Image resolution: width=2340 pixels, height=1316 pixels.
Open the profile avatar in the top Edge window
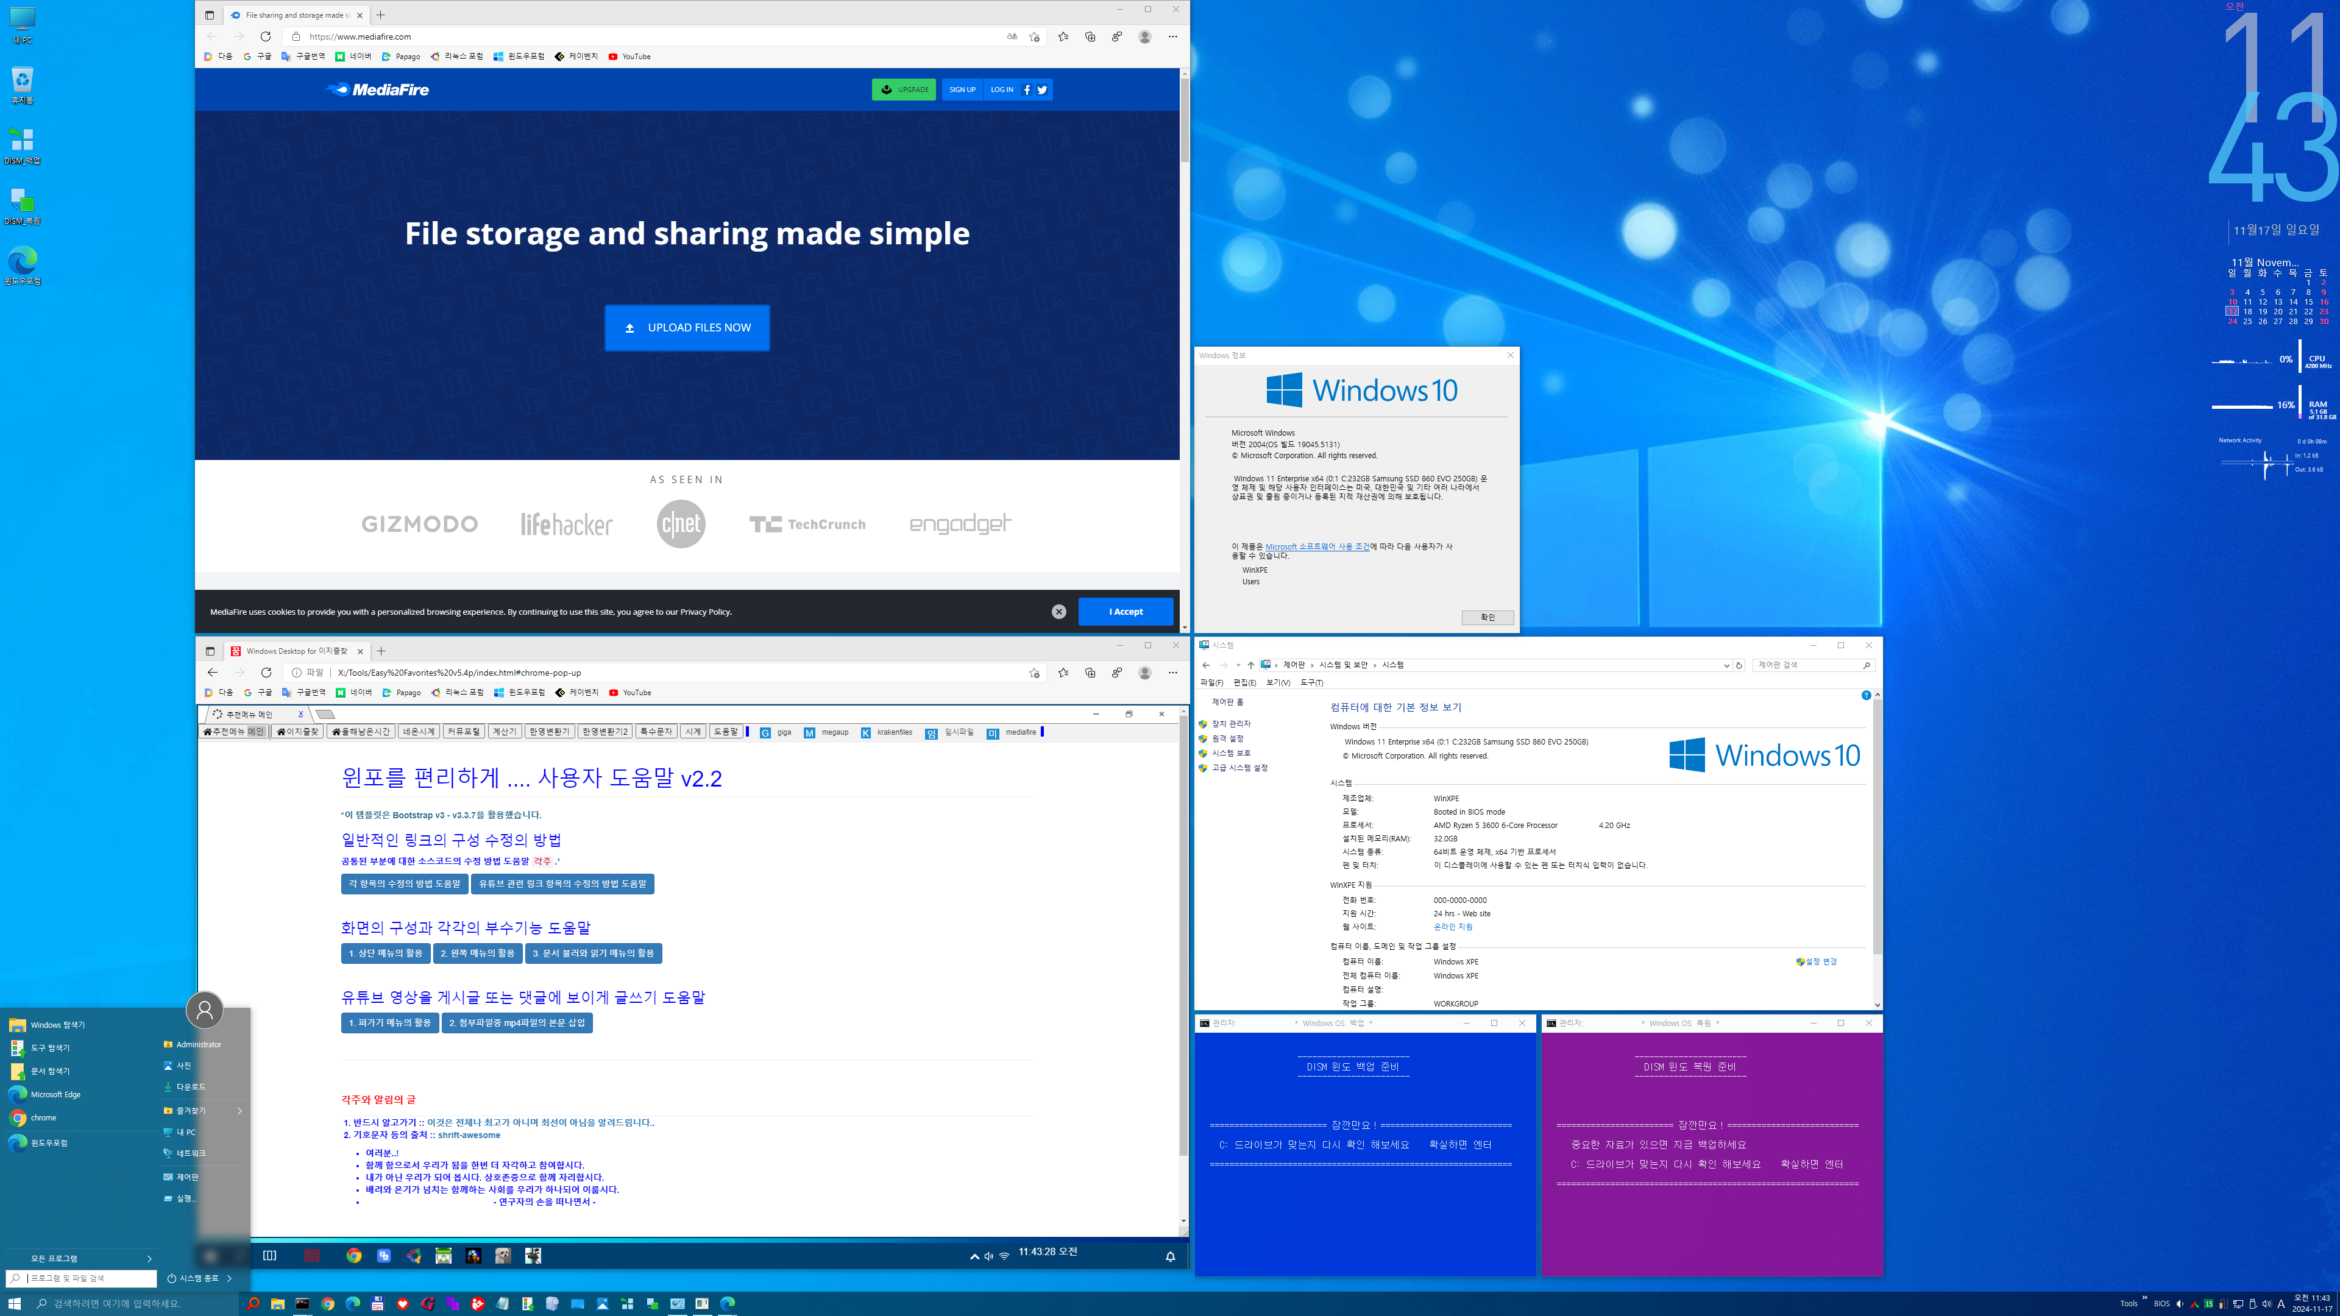click(1144, 37)
